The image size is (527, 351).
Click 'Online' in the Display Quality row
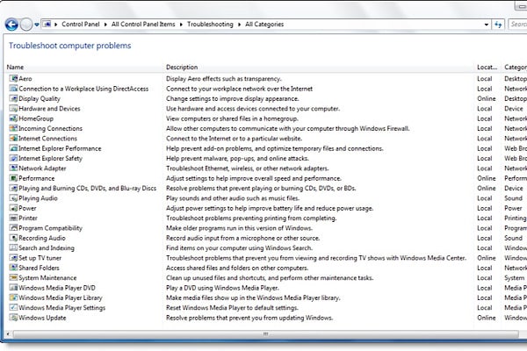pos(487,98)
